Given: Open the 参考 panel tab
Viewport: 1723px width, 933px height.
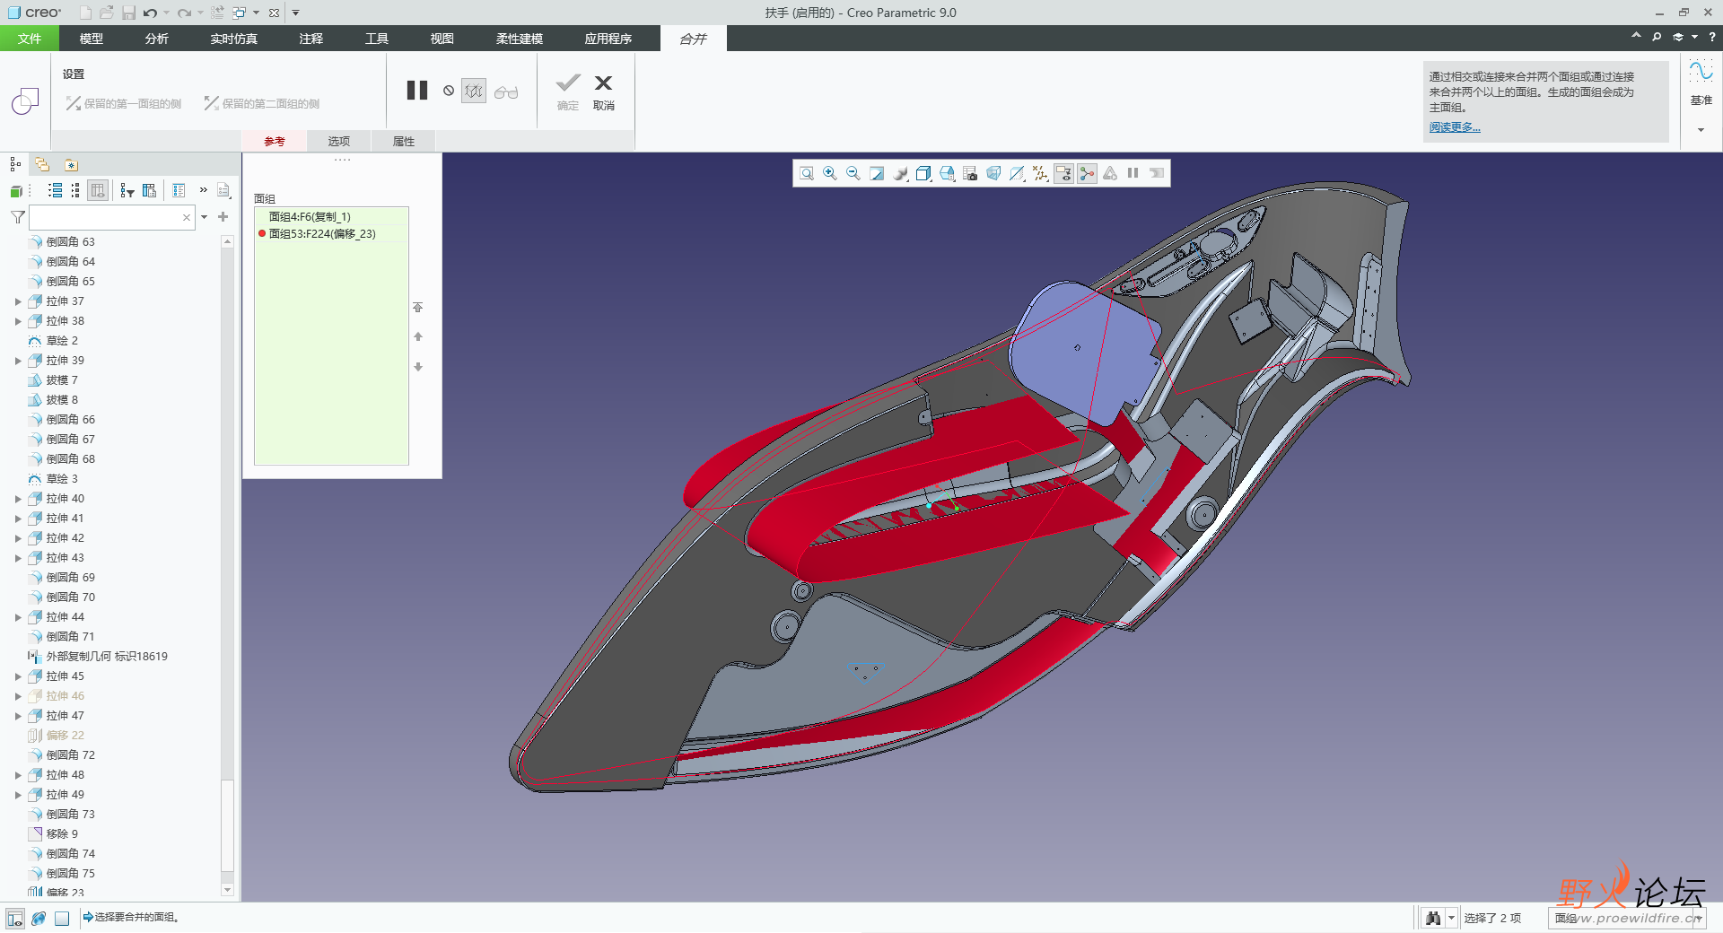Looking at the screenshot, I should (x=275, y=141).
